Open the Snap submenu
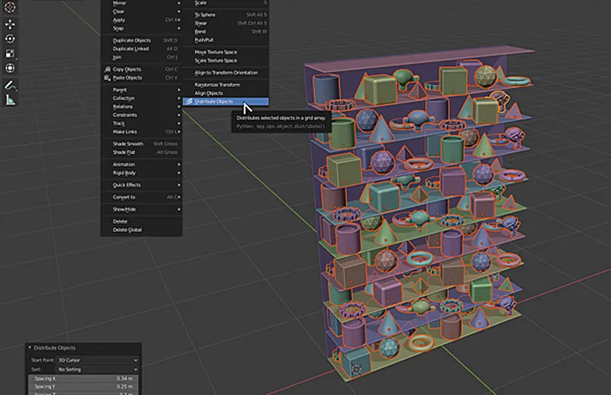The width and height of the screenshot is (611, 395). 141,28
